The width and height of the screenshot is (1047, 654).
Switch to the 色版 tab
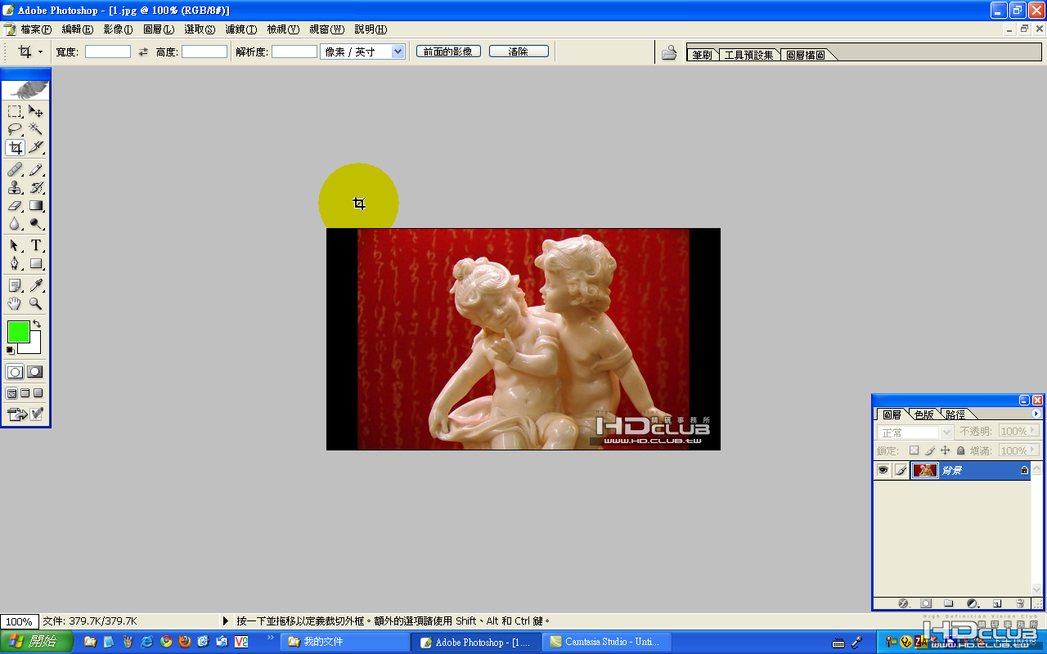click(923, 414)
